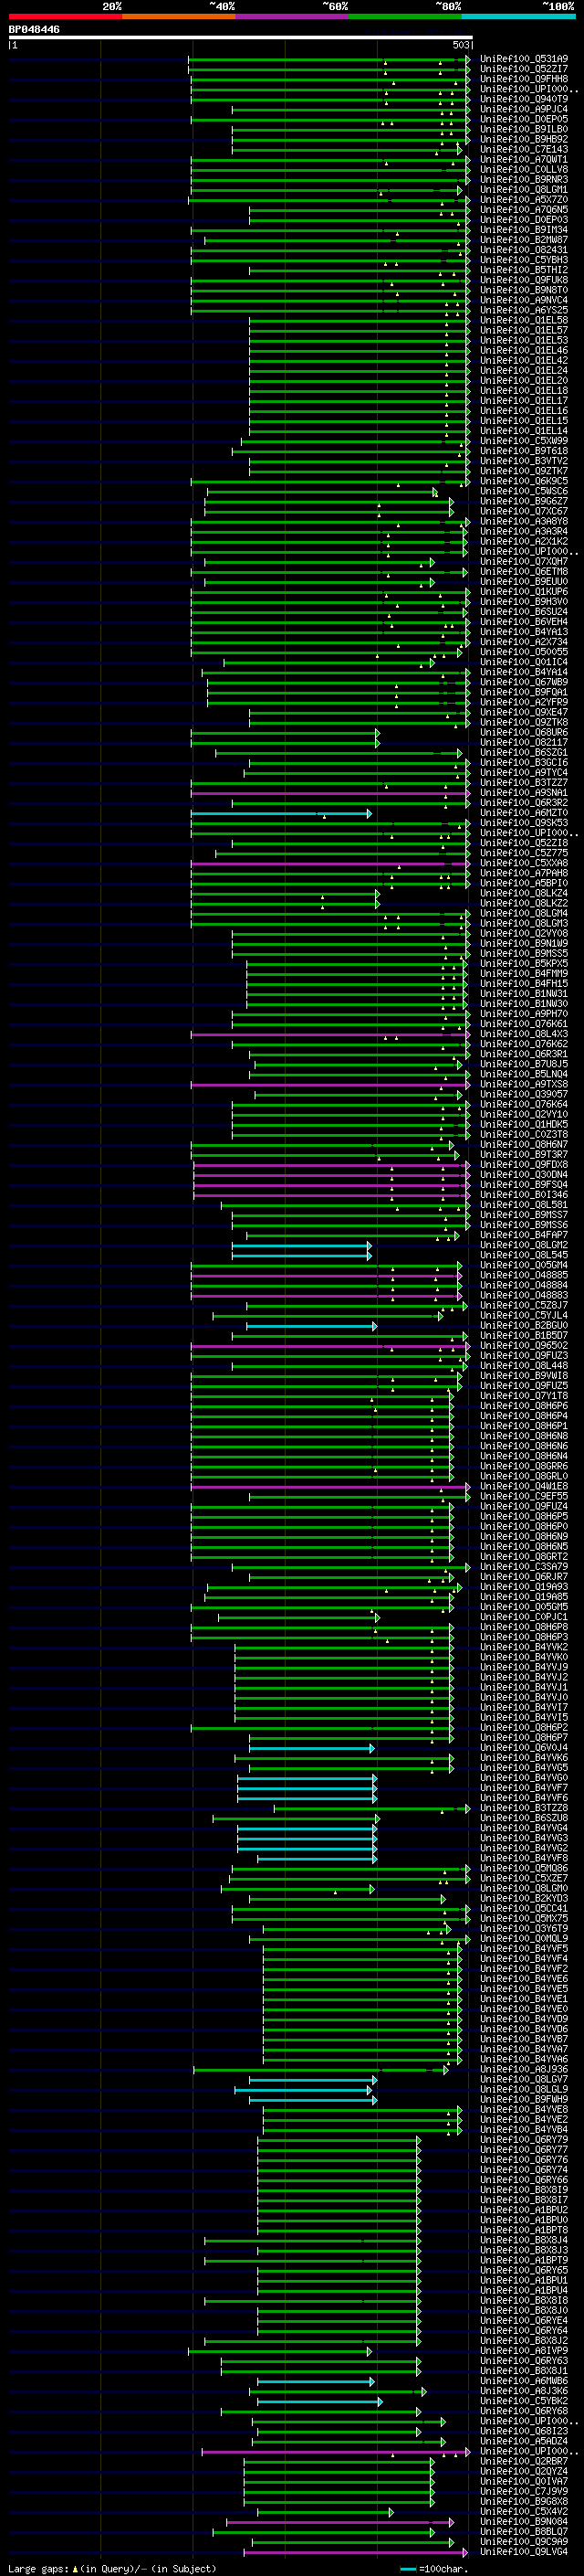Select the UniRef100_Q2RBR7 label

524,2460
